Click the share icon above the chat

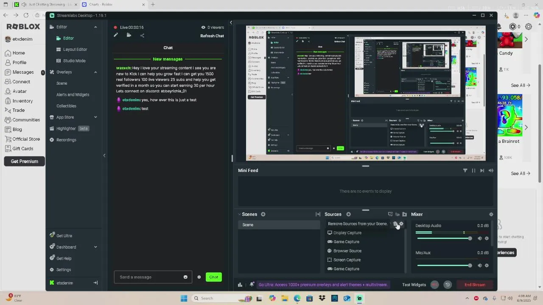click(142, 36)
